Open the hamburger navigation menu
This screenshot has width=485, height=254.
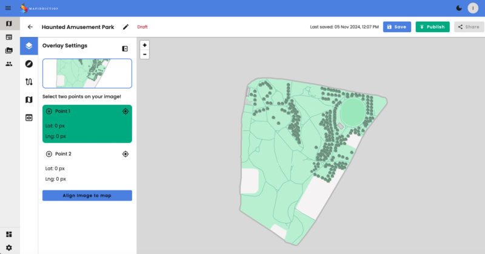[x=8, y=8]
